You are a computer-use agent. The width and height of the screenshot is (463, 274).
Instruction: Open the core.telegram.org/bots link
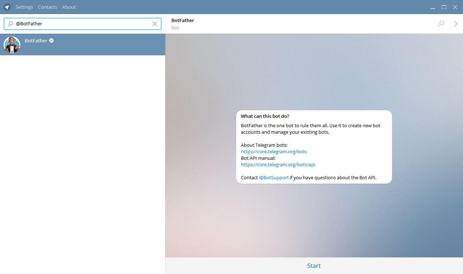(x=274, y=152)
